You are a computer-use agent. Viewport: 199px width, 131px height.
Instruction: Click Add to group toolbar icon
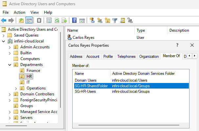pos(130,20)
